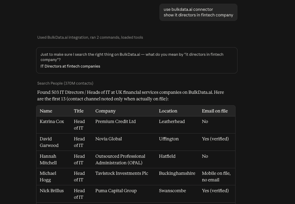Expand the 'Used BulkData.ai integration' tool summary
The image size is (295, 204).
[90, 37]
